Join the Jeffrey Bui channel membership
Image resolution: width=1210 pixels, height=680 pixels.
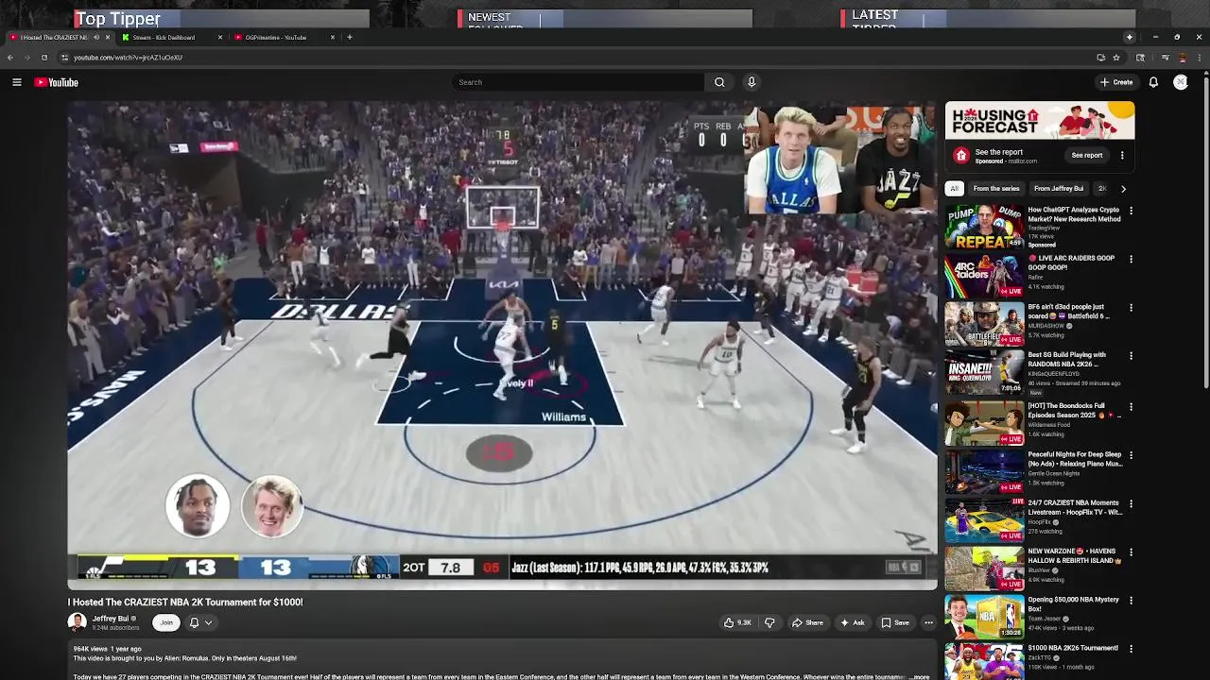coord(166,622)
